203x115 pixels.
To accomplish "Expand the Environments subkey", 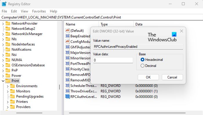I will pos(8,86).
